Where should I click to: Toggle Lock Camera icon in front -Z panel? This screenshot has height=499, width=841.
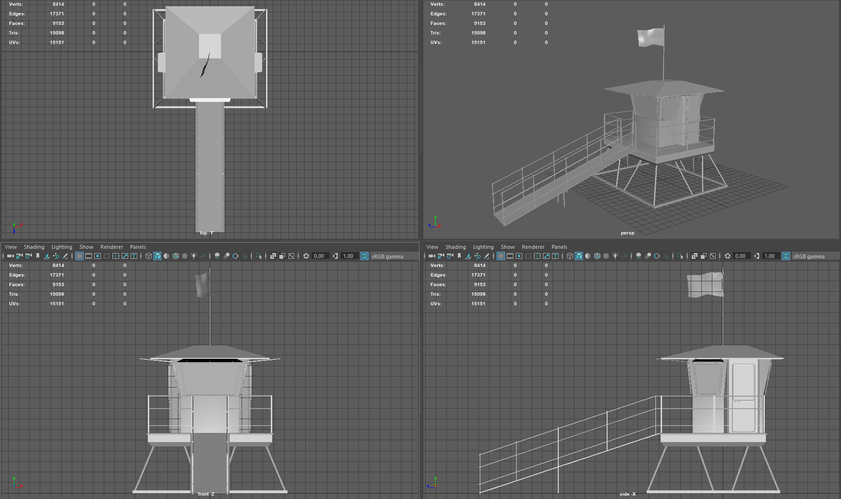tap(19, 256)
